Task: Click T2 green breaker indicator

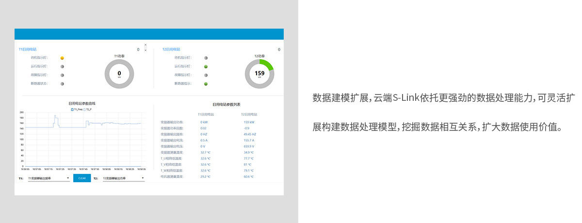Action: point(206,84)
